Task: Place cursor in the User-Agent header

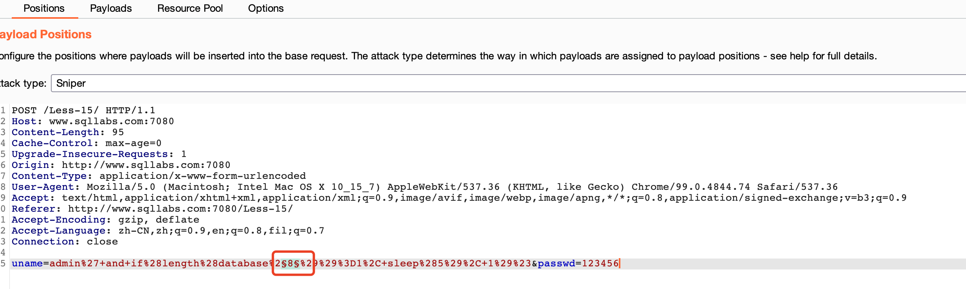Action: coord(424,187)
